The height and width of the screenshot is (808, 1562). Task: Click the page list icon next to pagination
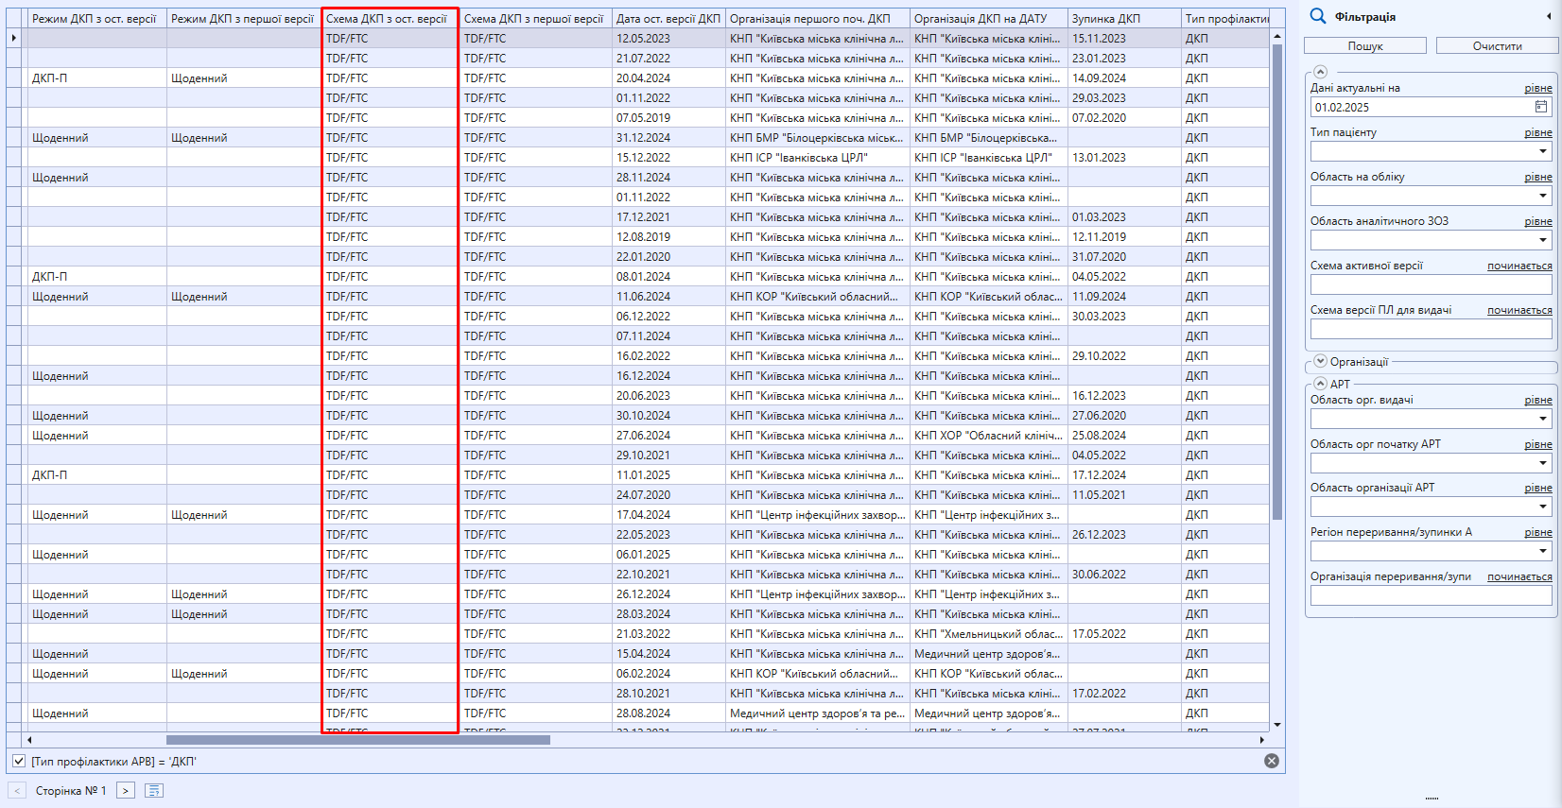[154, 790]
